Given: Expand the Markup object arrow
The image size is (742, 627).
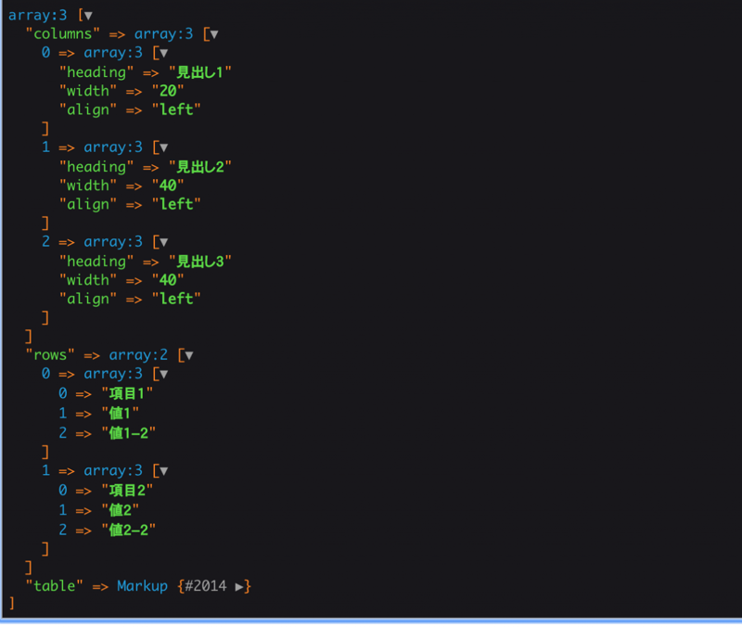Looking at the screenshot, I should (x=240, y=586).
